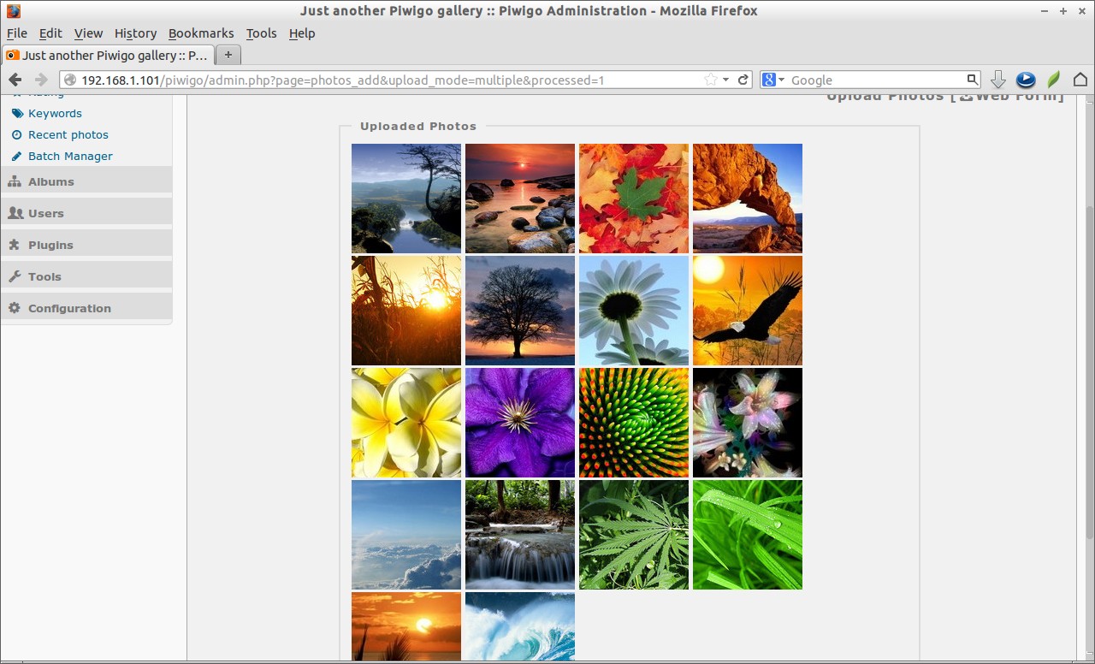Open the rocky sunset shore thumbnail
Image resolution: width=1095 pixels, height=664 pixels.
(520, 199)
